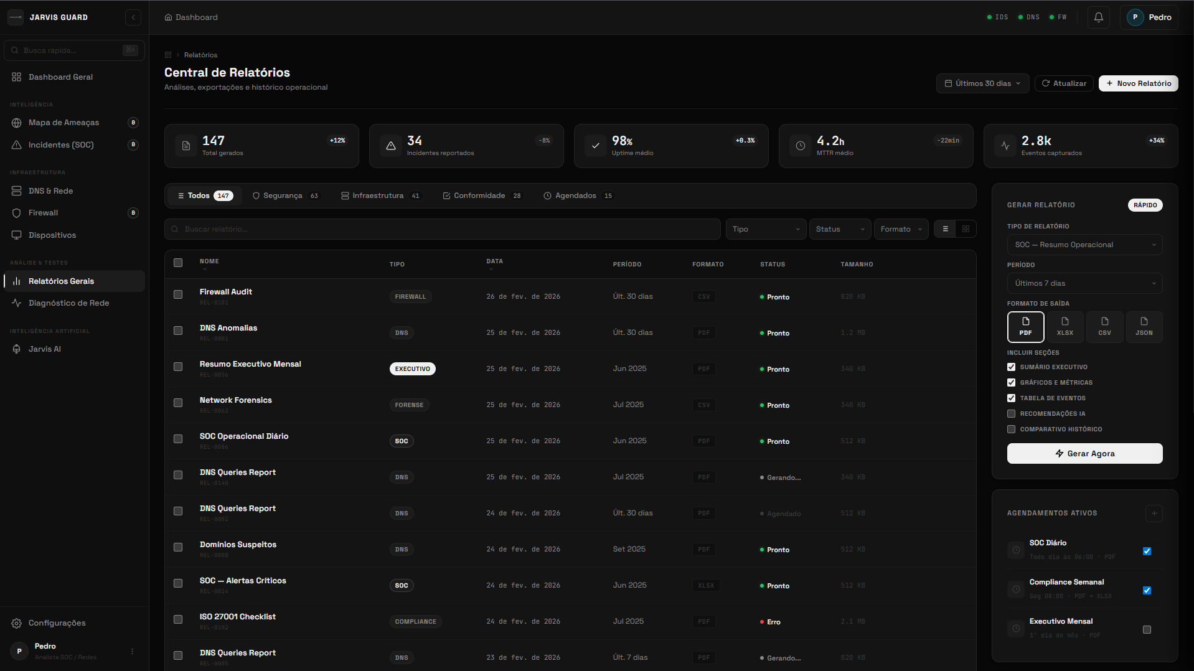The image size is (1194, 671).
Task: Click the Buscar relatório search field
Action: pyautogui.click(x=442, y=229)
